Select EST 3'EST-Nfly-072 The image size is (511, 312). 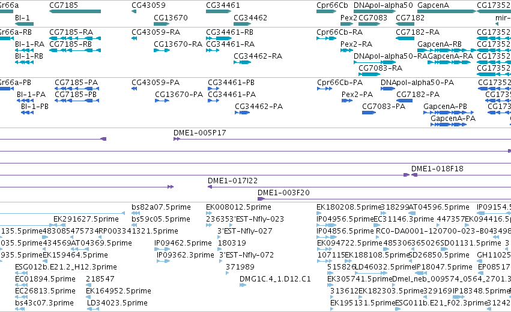point(221,261)
